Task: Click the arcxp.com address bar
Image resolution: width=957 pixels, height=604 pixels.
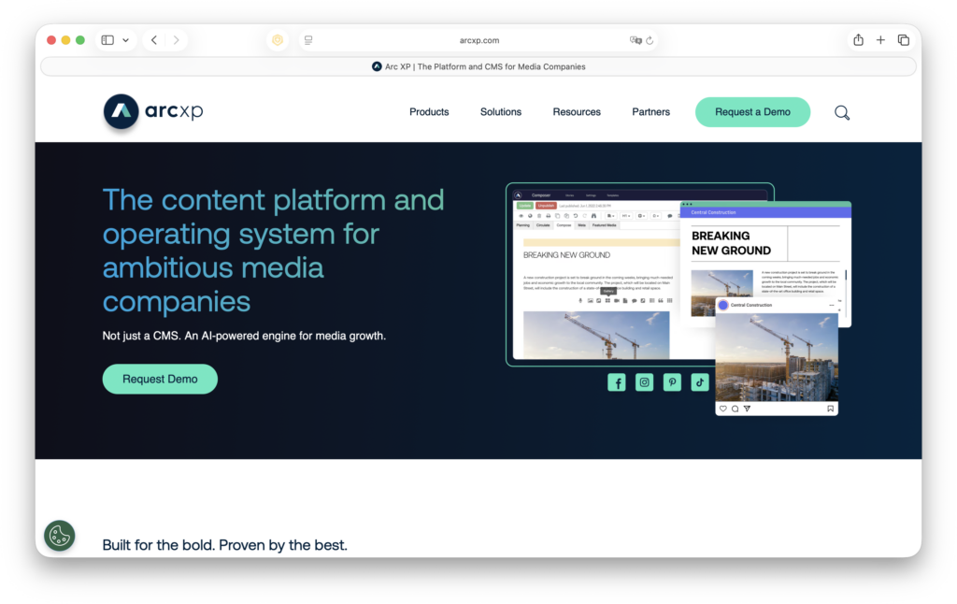Action: (478, 40)
